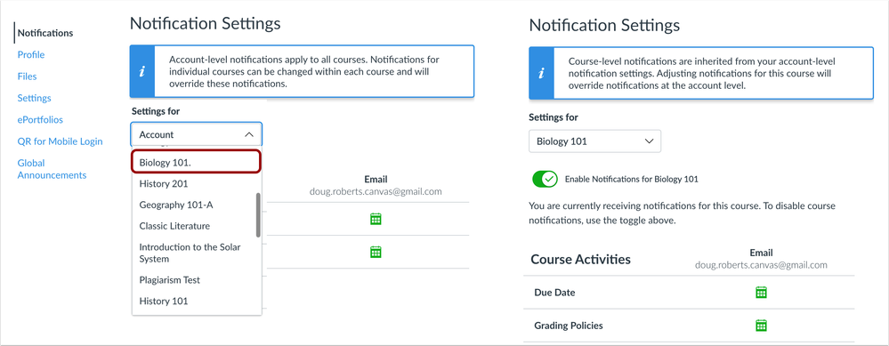Viewport: 889px width, 346px height.
Task: Click the info icon in the account-level banner
Action: tap(142, 71)
